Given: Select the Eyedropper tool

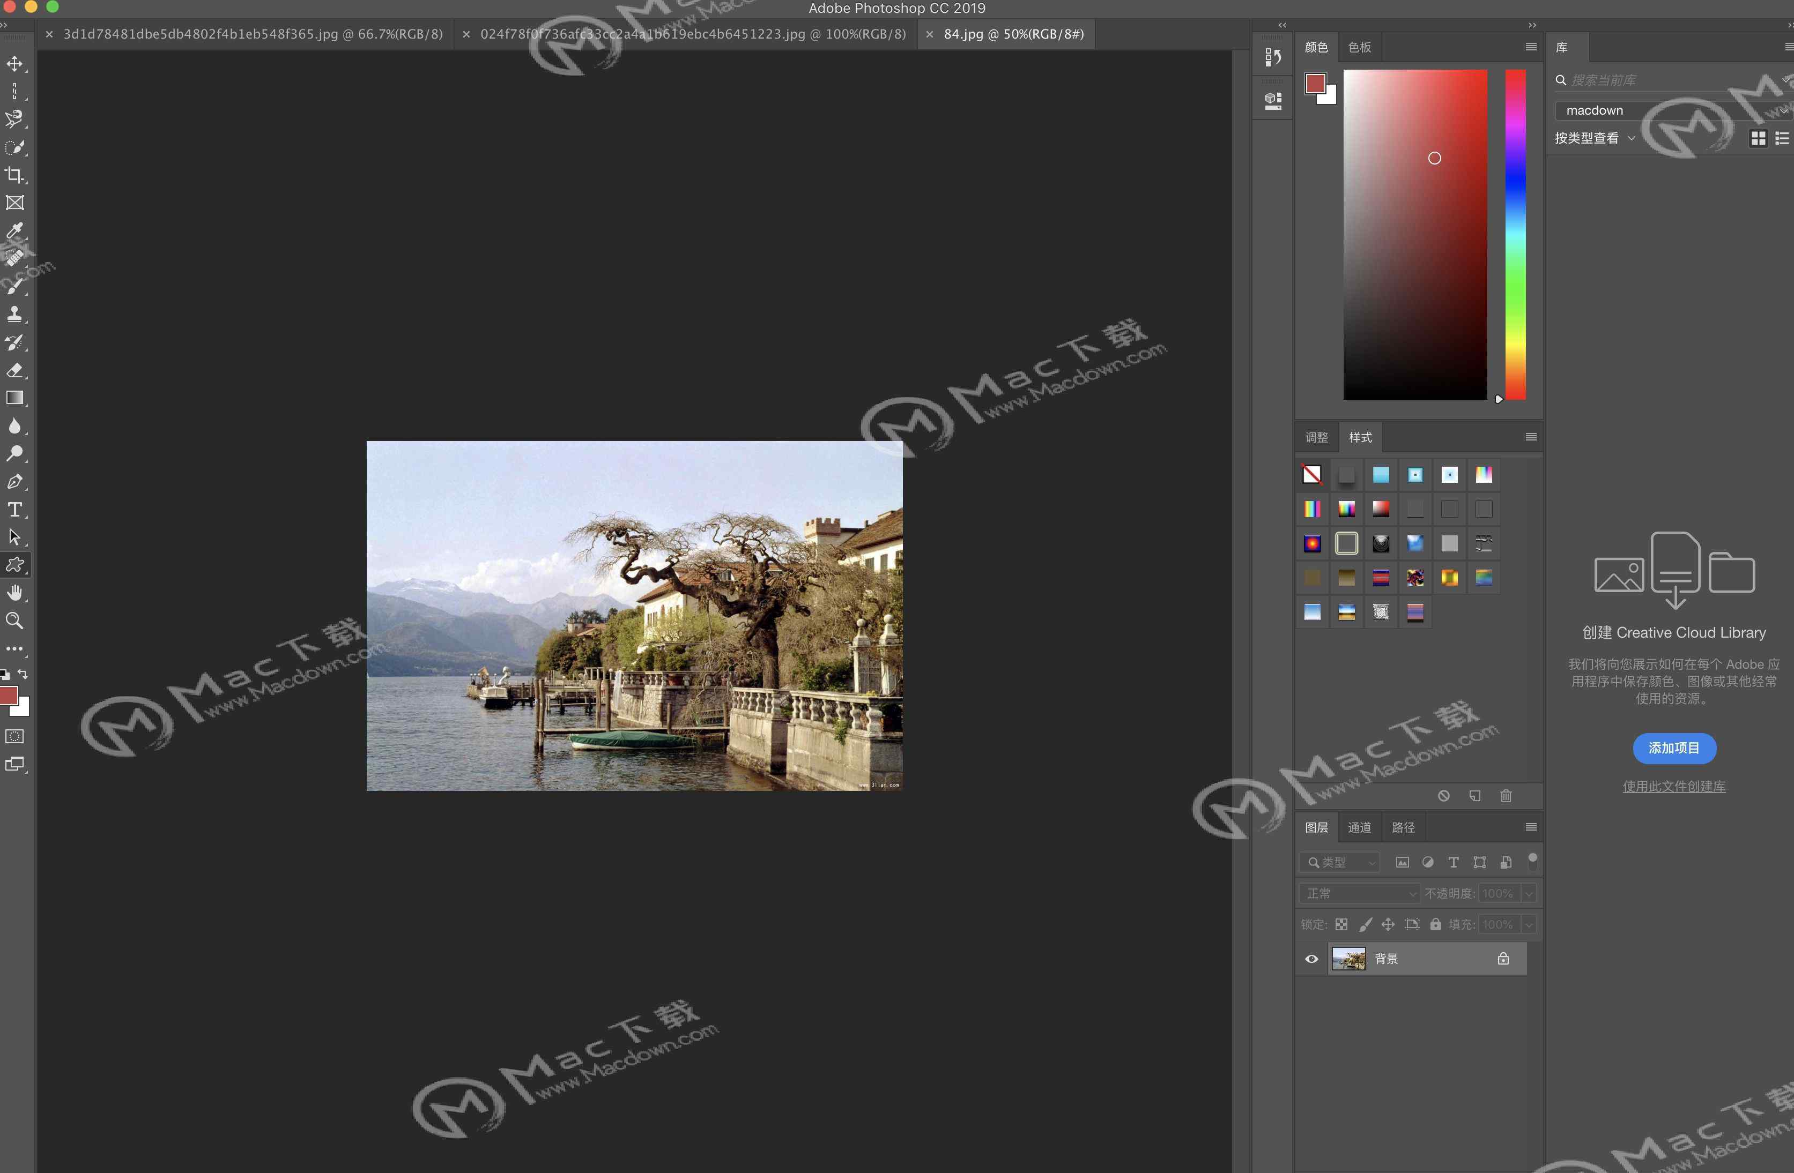Looking at the screenshot, I should (14, 230).
